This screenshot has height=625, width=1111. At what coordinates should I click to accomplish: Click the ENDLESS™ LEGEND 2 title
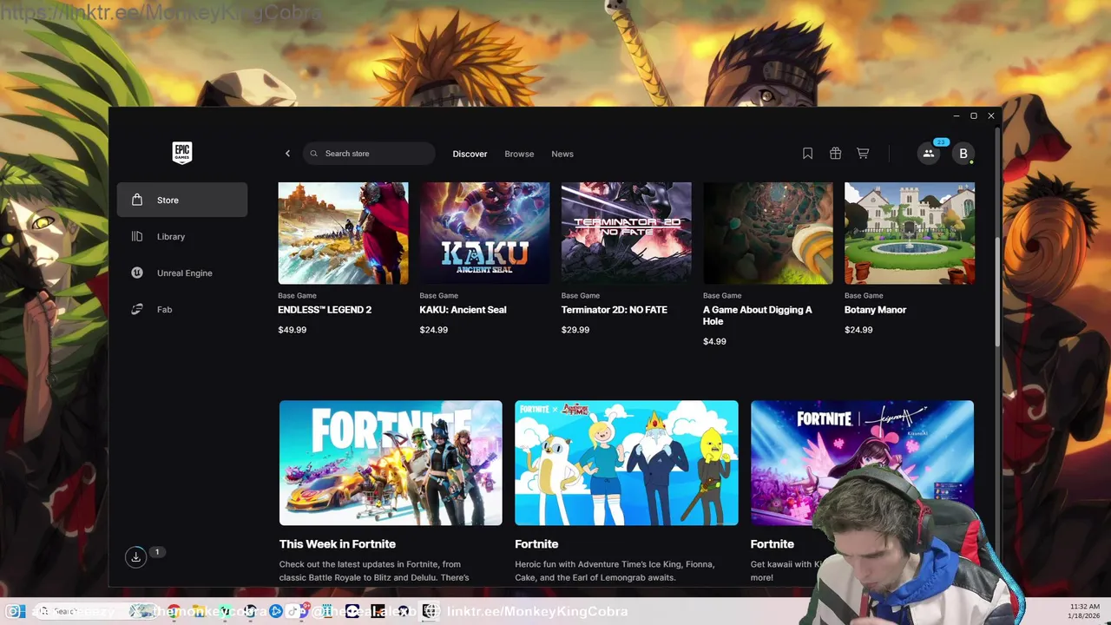coord(325,310)
